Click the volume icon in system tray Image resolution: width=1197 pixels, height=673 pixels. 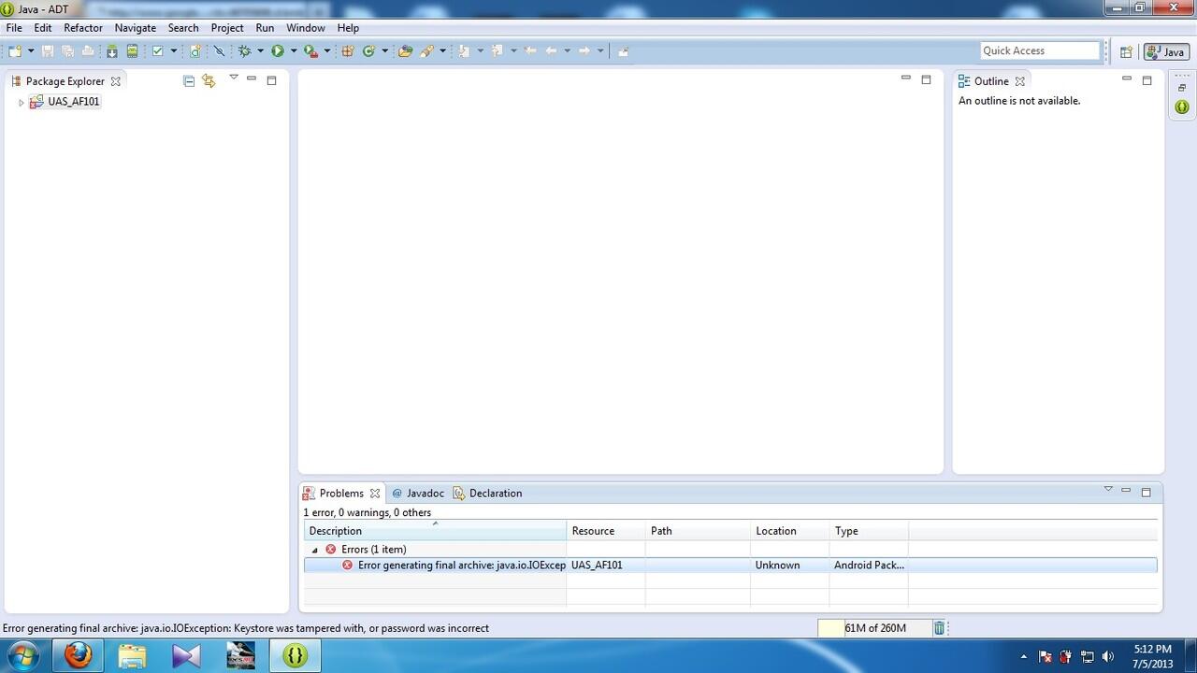click(1108, 656)
